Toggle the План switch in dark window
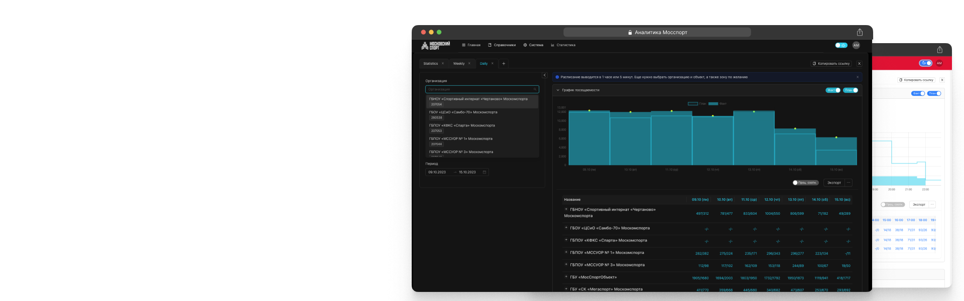This screenshot has width=964, height=301. (851, 90)
